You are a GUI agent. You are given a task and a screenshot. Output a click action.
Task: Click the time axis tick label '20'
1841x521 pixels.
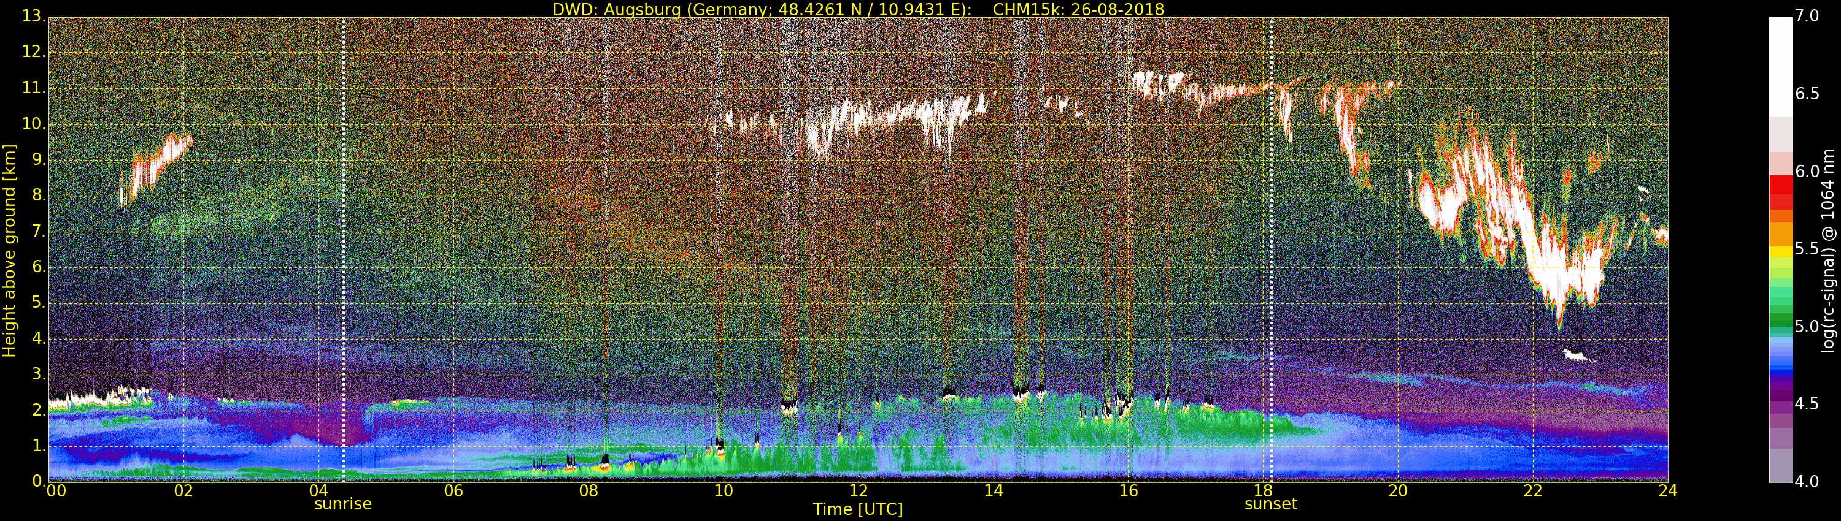(x=1398, y=491)
